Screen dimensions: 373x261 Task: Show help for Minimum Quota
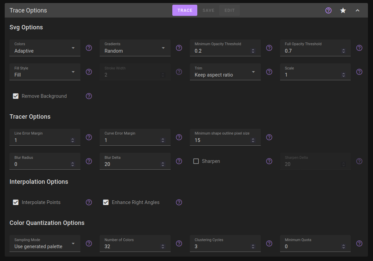point(359,243)
